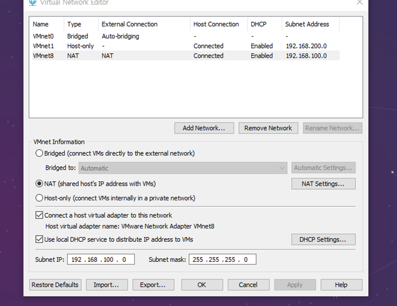Click the Host-only type cell of VMnet1

click(80, 46)
